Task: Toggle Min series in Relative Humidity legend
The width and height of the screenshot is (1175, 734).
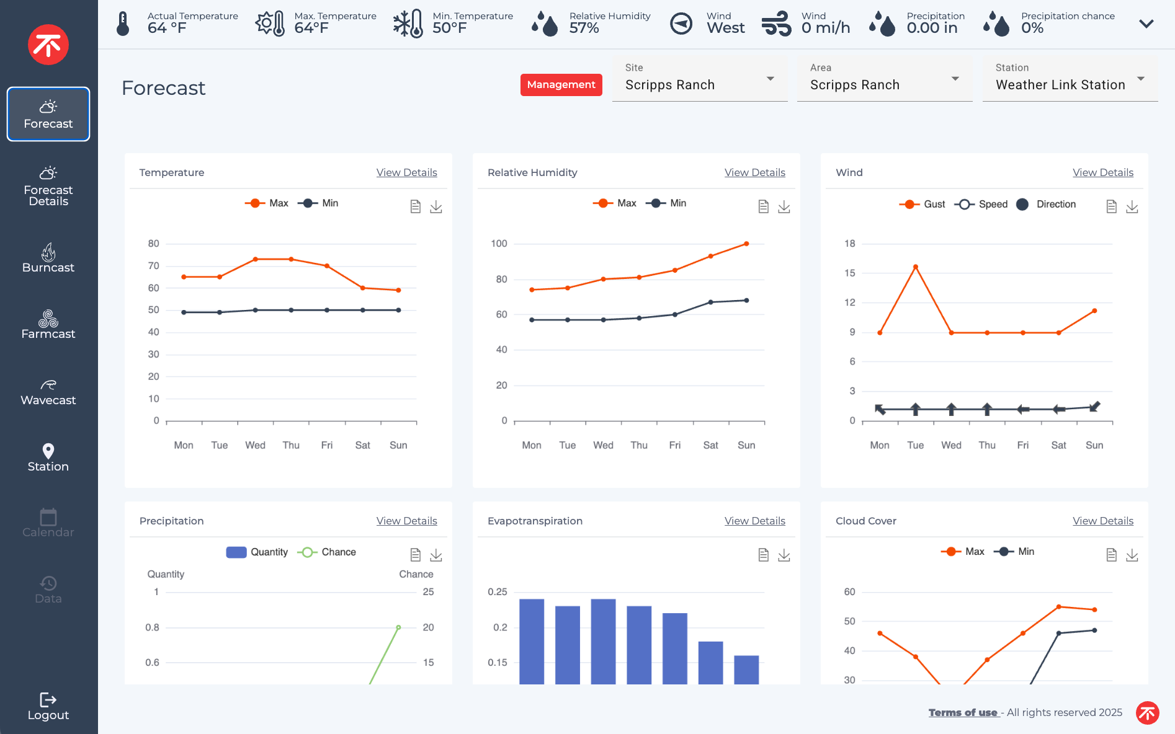Action: pyautogui.click(x=666, y=203)
